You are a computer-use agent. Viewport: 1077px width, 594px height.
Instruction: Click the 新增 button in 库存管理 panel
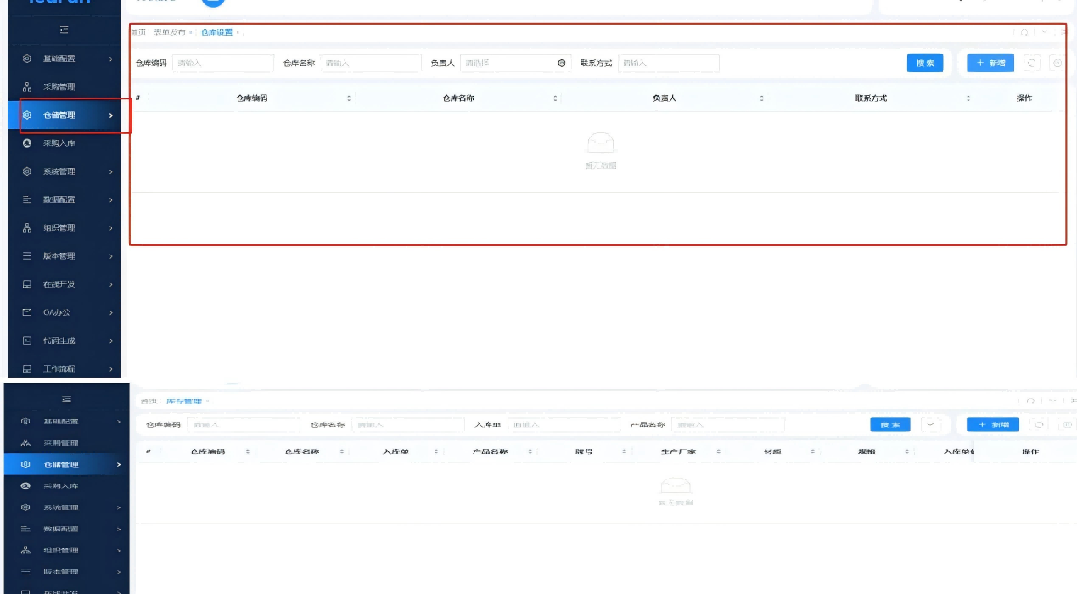[993, 424]
